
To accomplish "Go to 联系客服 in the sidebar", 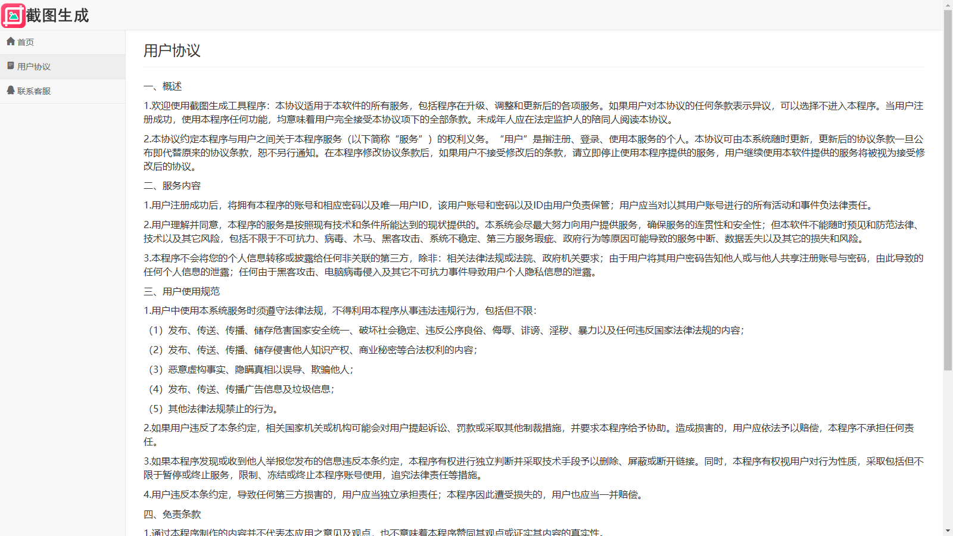I will coord(34,91).
